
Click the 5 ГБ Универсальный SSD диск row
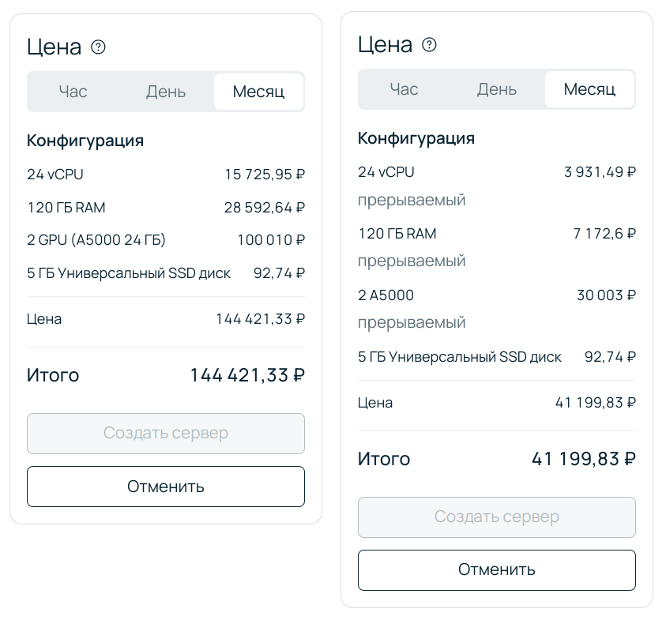point(165,272)
